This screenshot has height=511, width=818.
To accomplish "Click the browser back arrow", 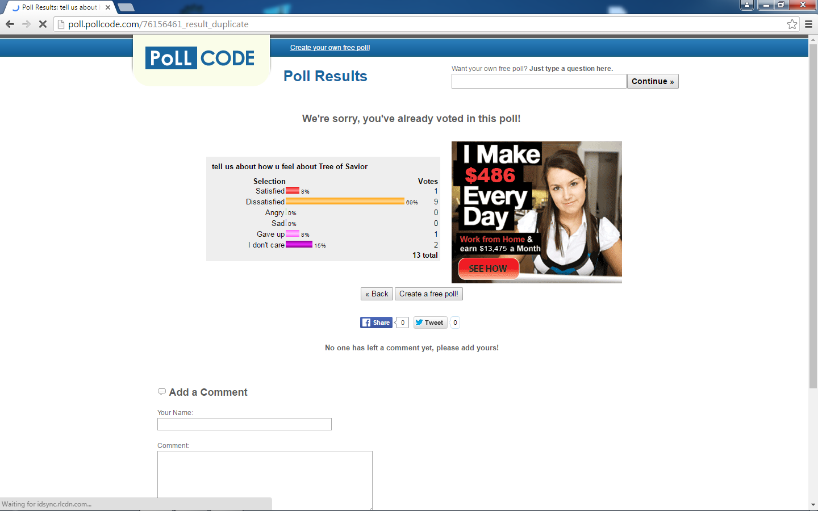I will point(10,24).
